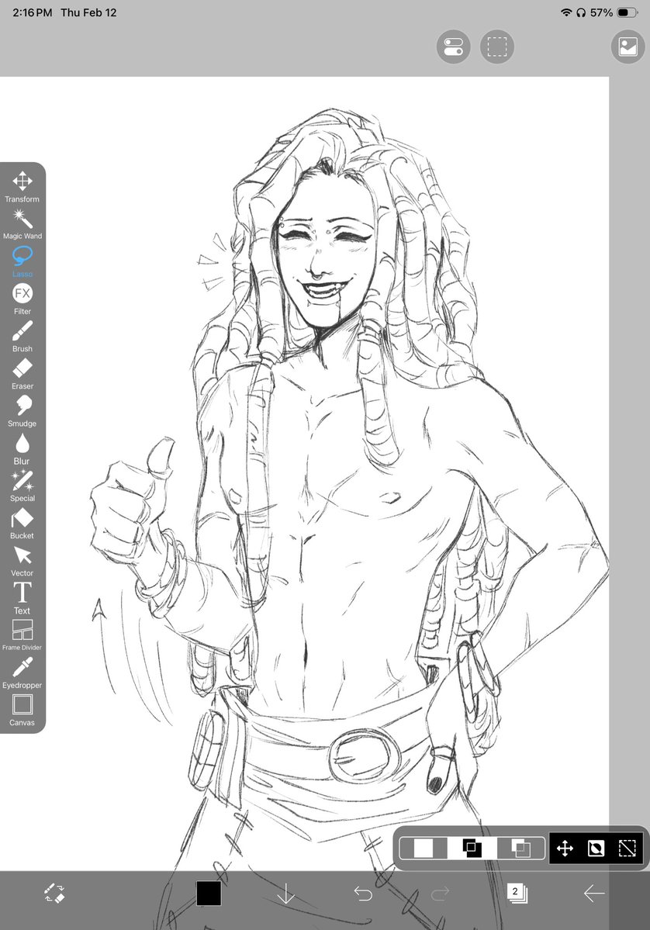Open the Canvas tool
Viewport: 650px width, 930px height.
[22, 710]
